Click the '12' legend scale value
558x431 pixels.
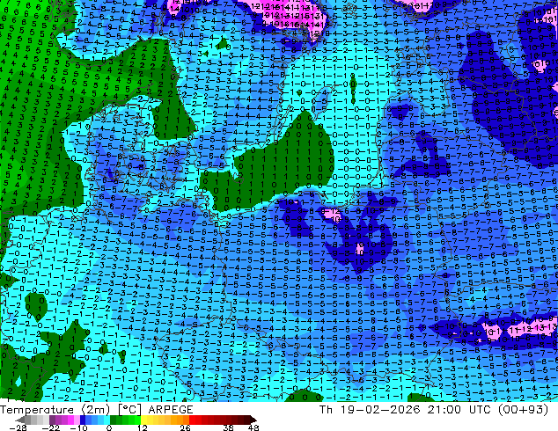(x=143, y=427)
